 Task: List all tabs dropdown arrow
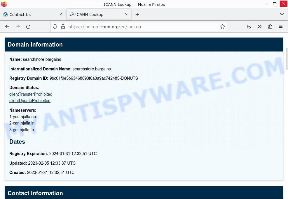282,14
